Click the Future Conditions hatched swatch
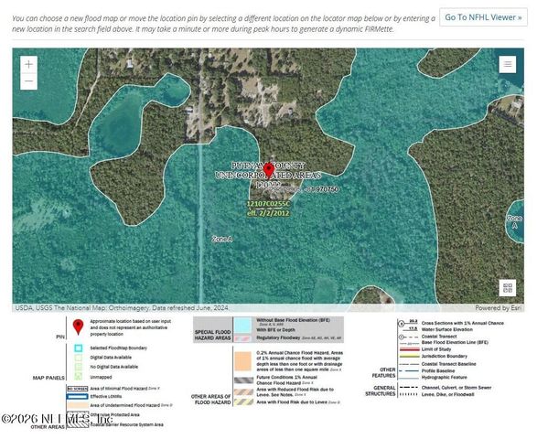Image resolution: width=537 pixels, height=439 pixels. click(244, 380)
